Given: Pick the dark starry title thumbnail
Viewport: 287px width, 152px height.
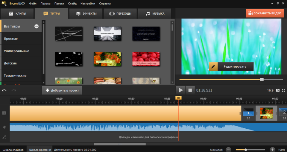Looking at the screenshot, I should click(146, 34).
